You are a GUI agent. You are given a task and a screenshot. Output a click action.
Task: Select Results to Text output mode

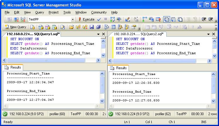[167, 19]
